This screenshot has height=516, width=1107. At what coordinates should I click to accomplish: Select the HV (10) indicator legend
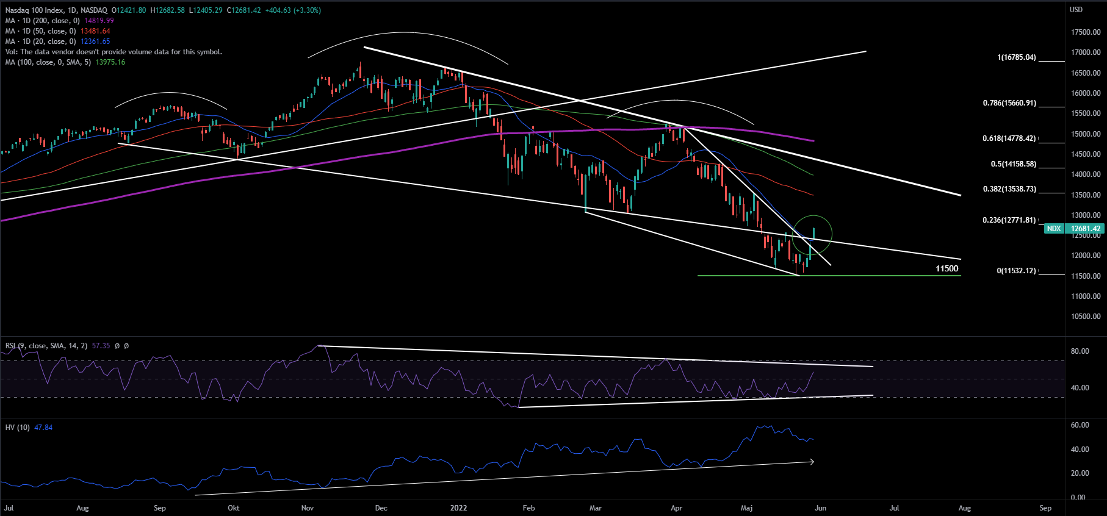coord(17,428)
